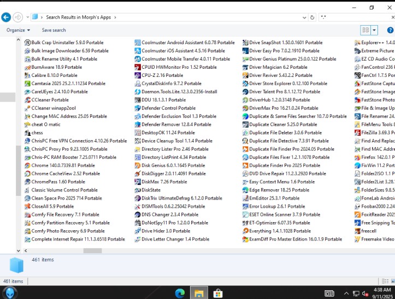Open the Help question mark icon
This screenshot has height=299, width=395.
coord(390,30)
